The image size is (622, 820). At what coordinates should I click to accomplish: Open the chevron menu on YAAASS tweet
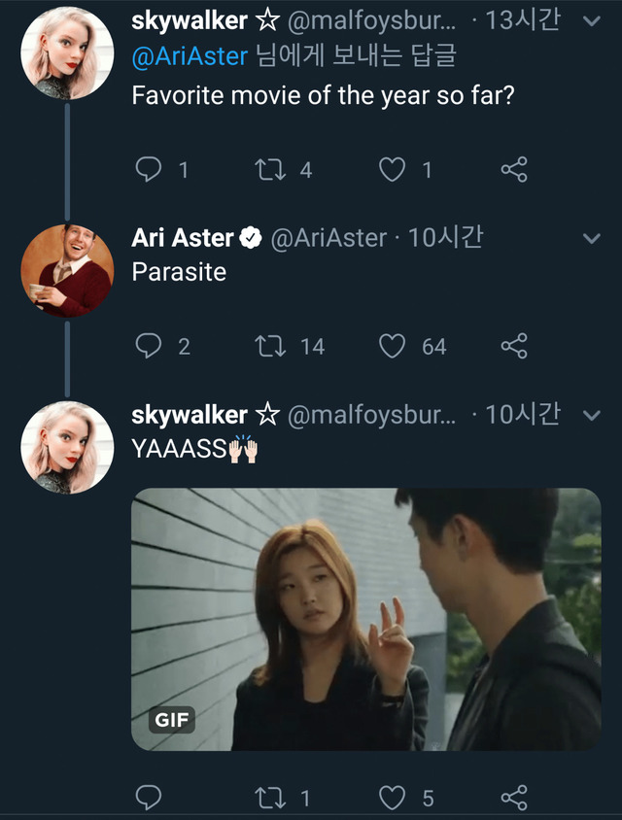point(590,416)
